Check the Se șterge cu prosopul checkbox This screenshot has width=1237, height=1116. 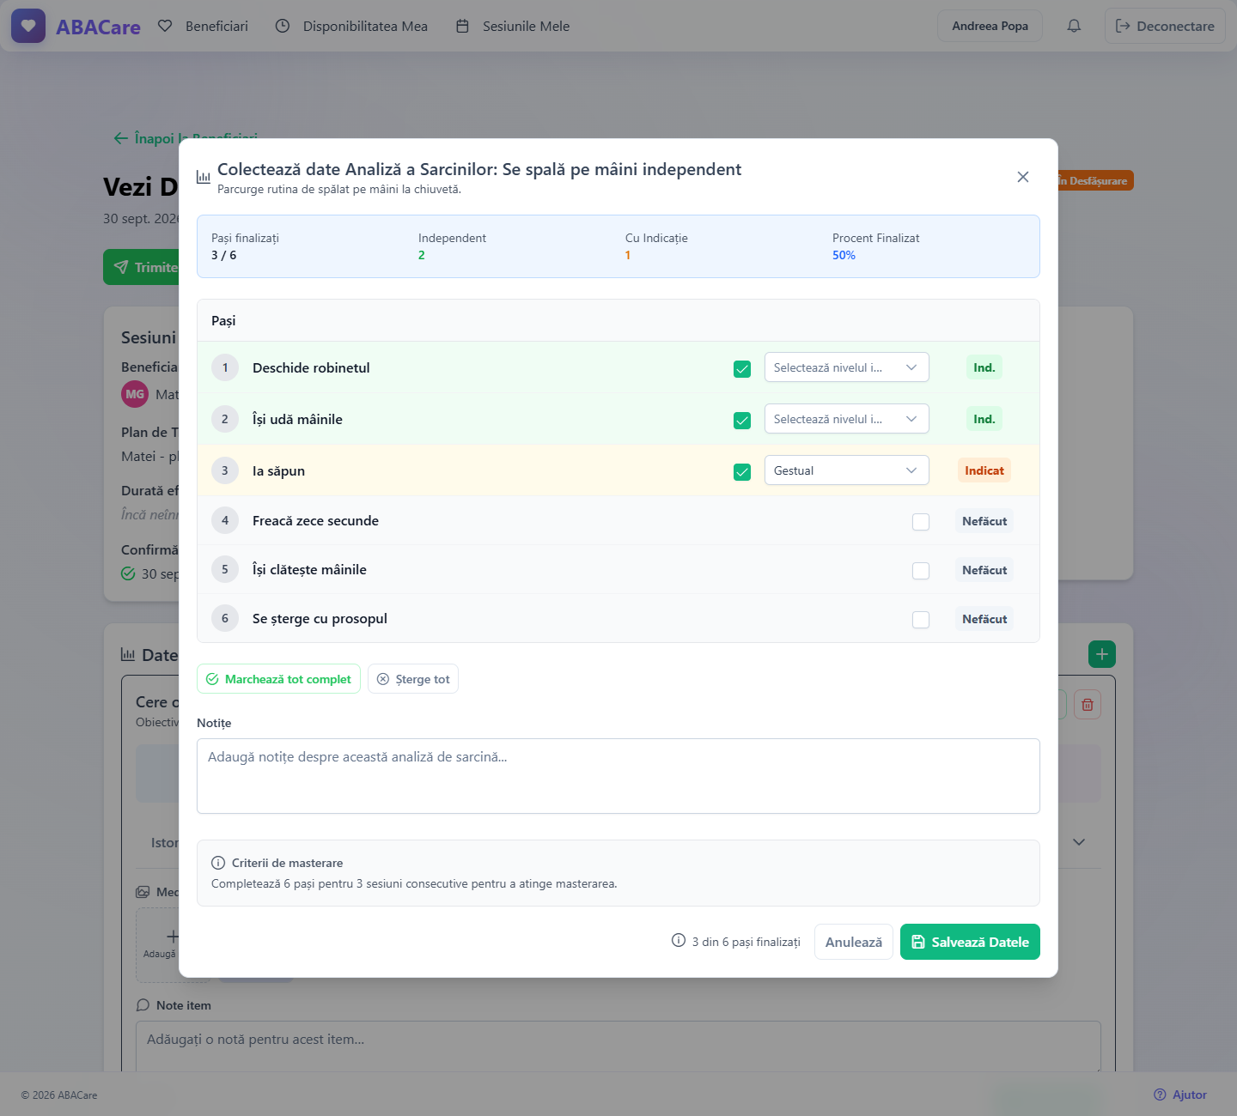click(921, 620)
